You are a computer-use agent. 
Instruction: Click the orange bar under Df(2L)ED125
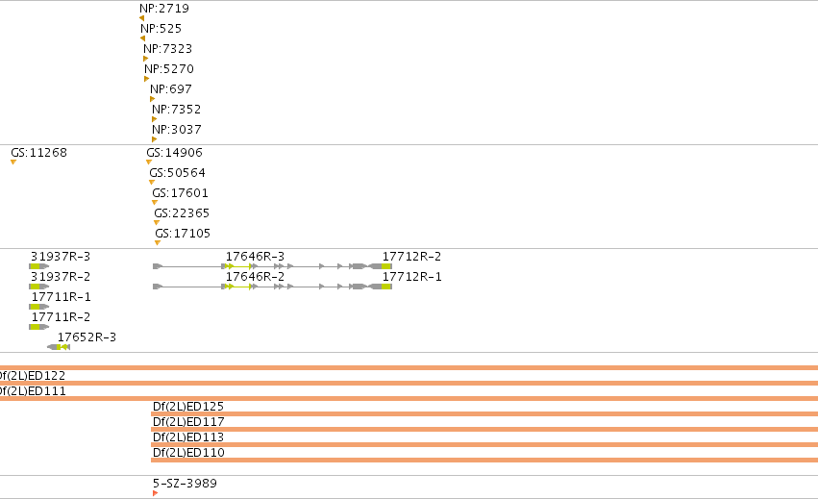tap(484, 414)
